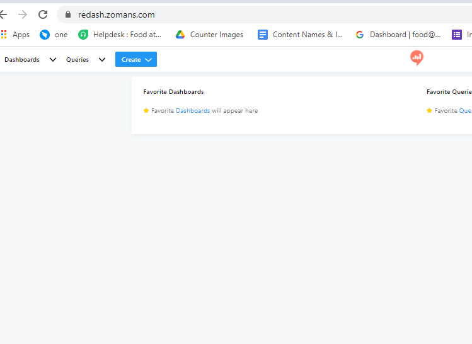Select the Queries menu item

pos(78,60)
